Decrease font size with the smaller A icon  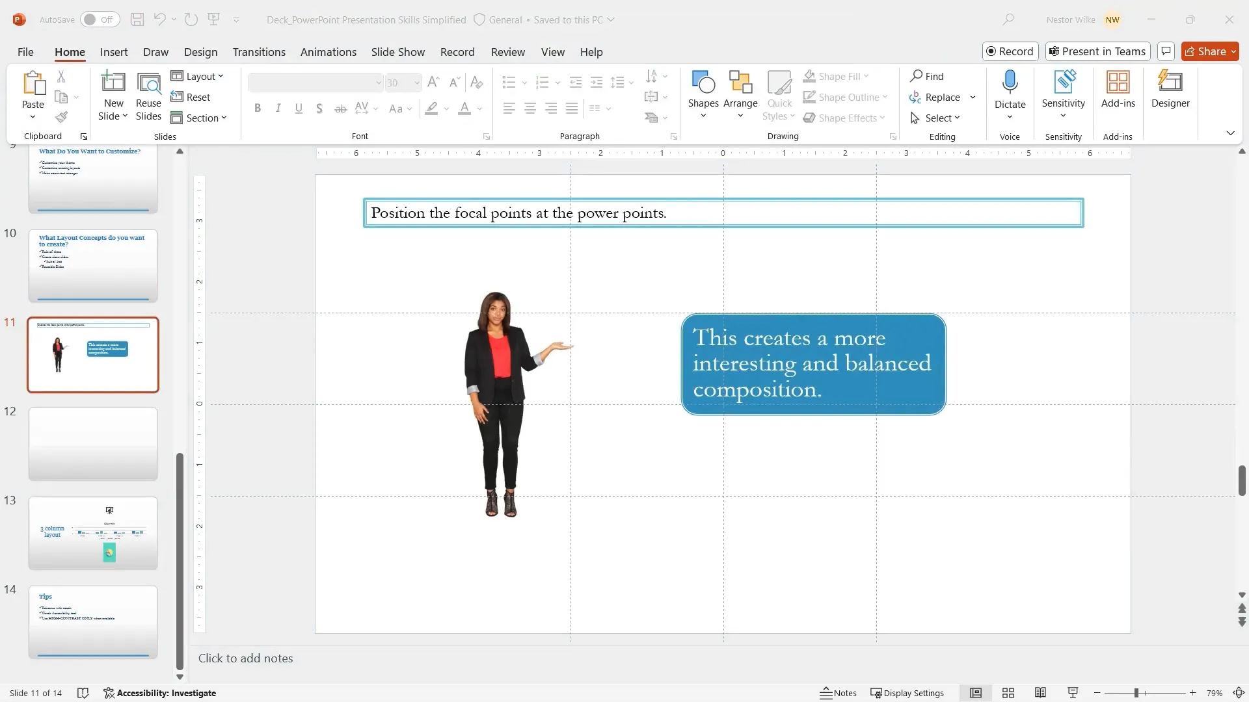coord(455,82)
